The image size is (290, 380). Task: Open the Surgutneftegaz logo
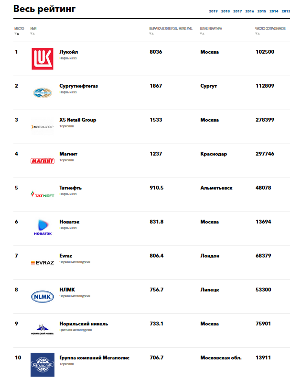pyautogui.click(x=43, y=92)
